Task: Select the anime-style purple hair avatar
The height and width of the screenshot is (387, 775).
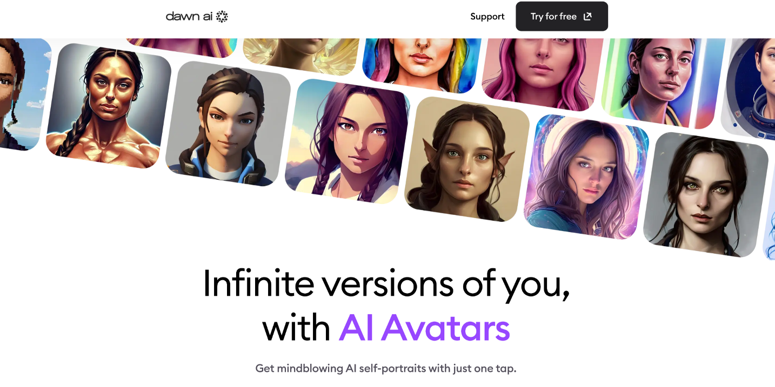Action: pos(348,141)
